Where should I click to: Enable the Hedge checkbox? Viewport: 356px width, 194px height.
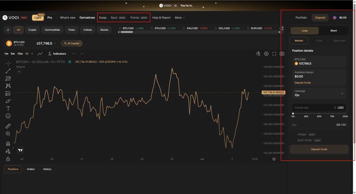[294, 135]
